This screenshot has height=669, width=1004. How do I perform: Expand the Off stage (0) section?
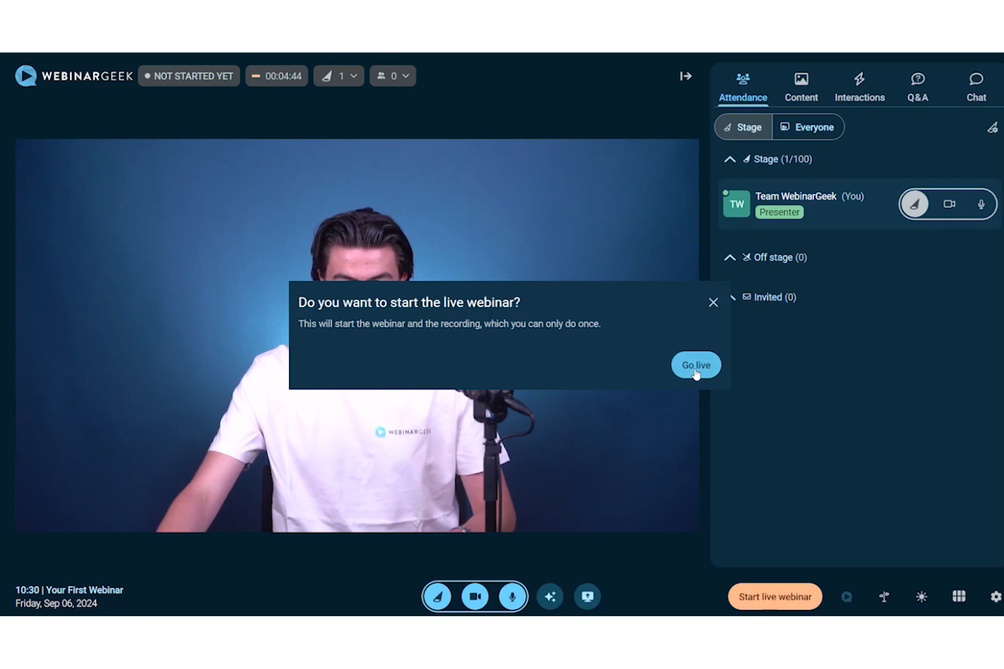pos(730,257)
